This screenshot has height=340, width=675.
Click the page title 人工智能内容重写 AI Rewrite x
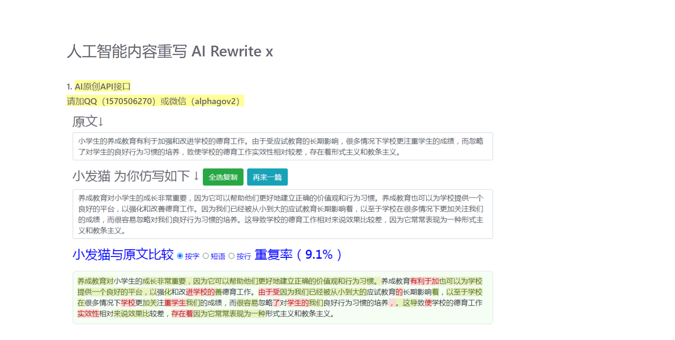coord(170,51)
